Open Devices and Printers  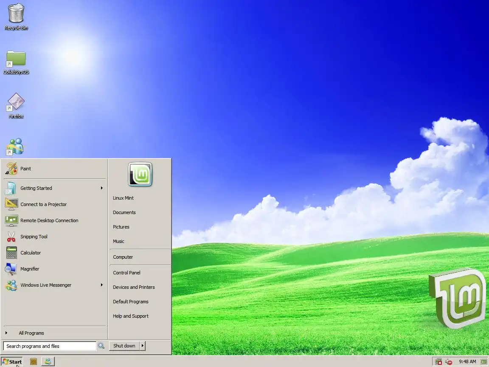pyautogui.click(x=134, y=287)
